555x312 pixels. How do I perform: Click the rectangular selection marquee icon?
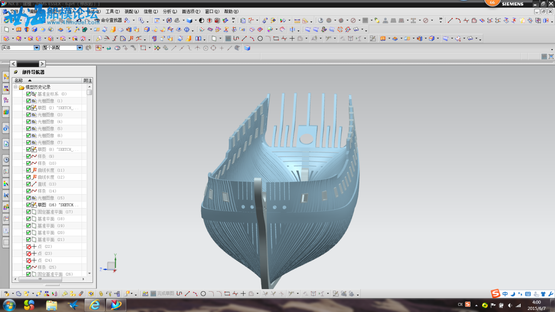[143, 48]
